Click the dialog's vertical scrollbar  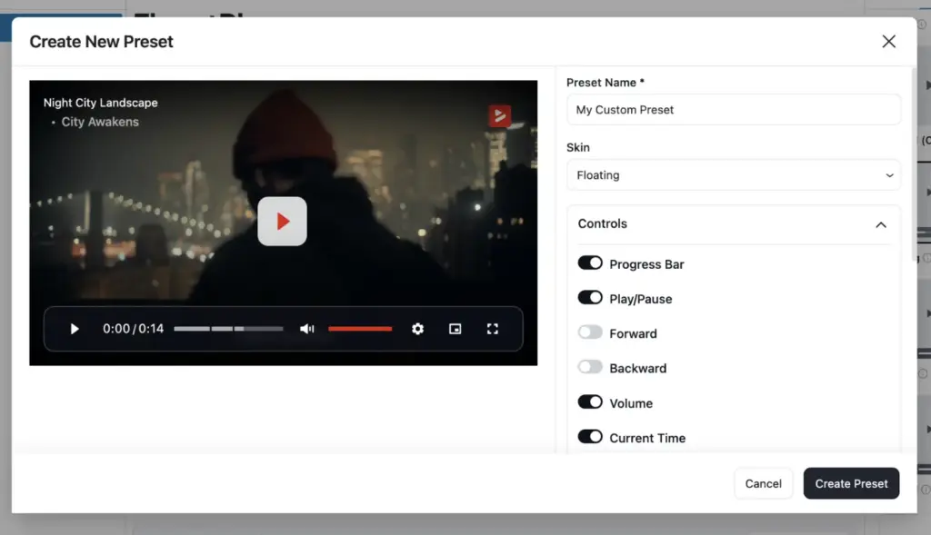[914, 164]
